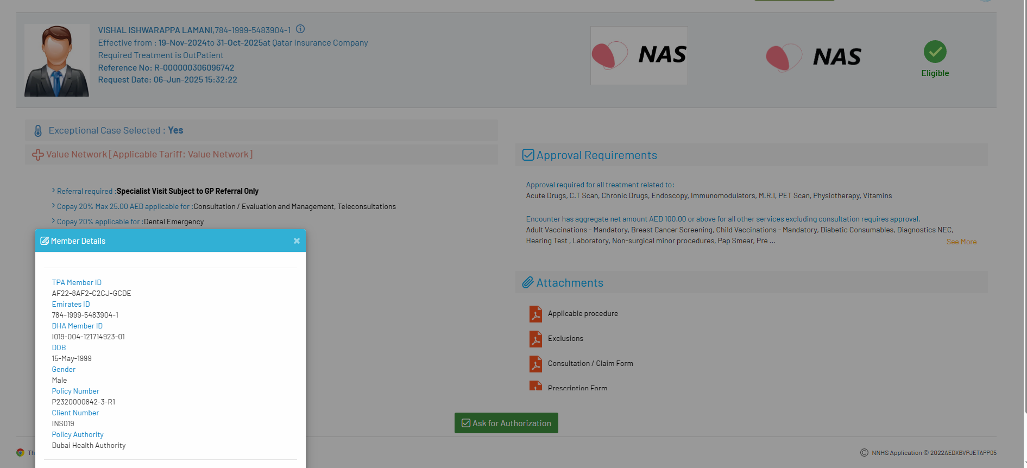Click the Required Treatment is OutPatient line
Image resolution: width=1027 pixels, height=468 pixels.
tap(161, 55)
